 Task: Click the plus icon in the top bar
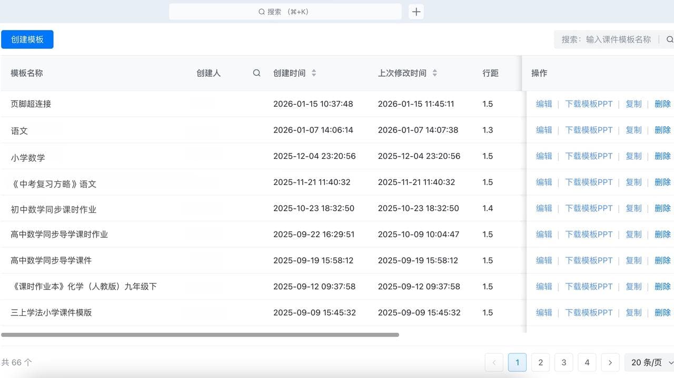pos(416,11)
